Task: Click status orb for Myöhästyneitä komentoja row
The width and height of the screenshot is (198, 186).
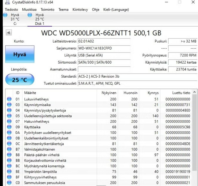Action: point(9,166)
